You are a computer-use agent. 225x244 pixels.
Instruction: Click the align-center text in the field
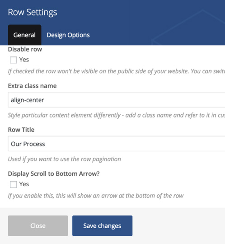tap(28, 100)
